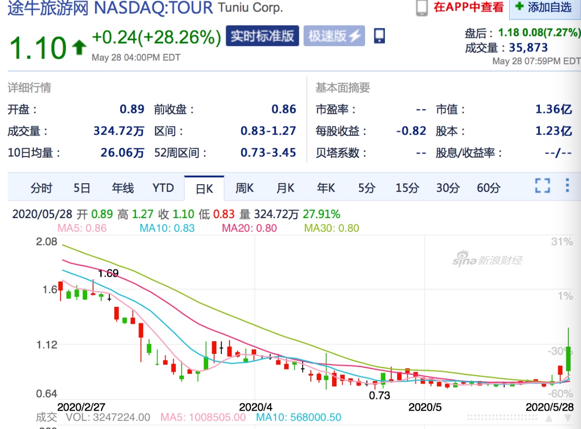Click the volume MA10: 568000.50 readout
581x429 pixels.
(299, 417)
